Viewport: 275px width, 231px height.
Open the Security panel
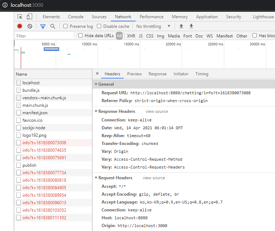click(x=234, y=17)
